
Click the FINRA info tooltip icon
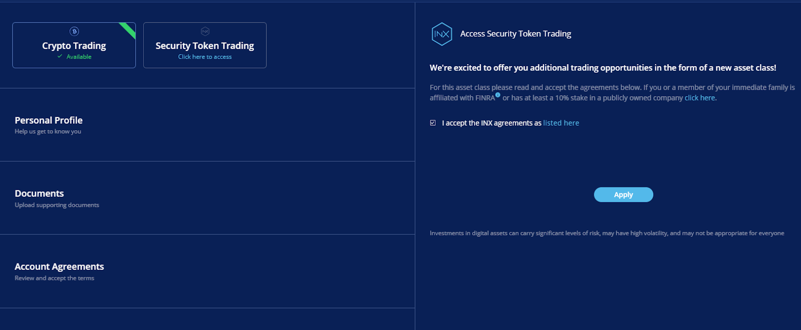click(x=498, y=95)
